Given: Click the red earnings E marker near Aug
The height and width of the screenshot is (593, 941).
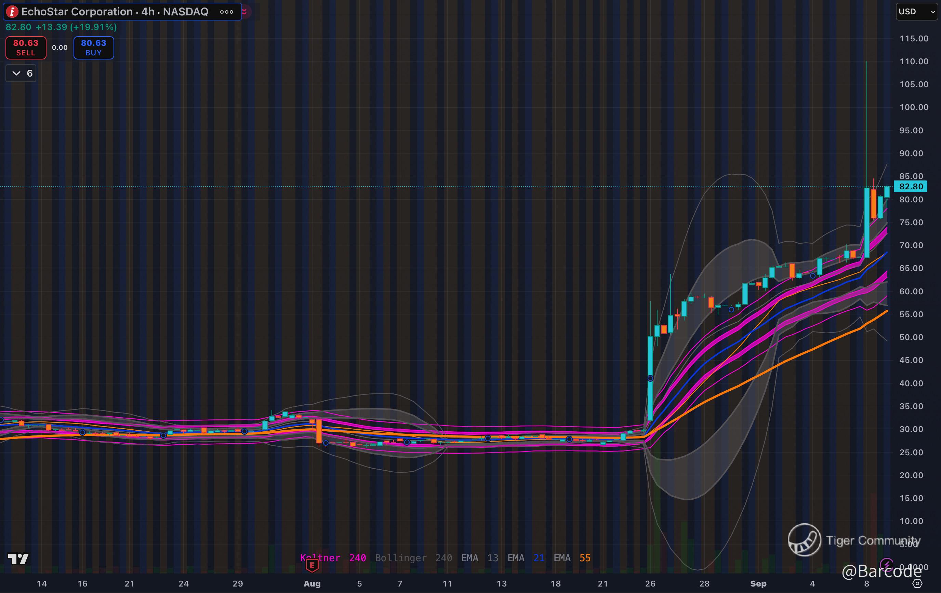Looking at the screenshot, I should tap(312, 565).
